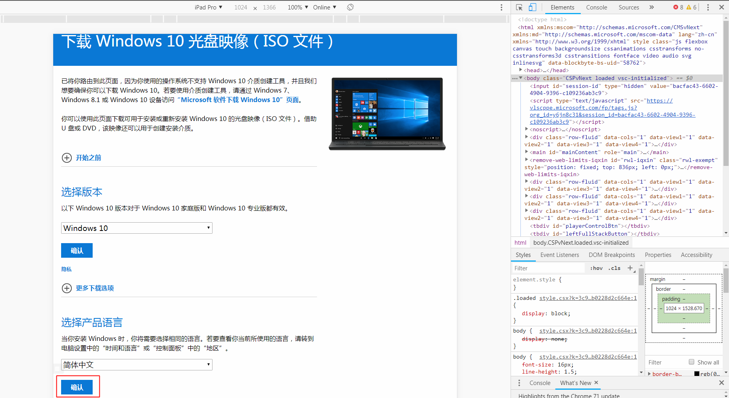The width and height of the screenshot is (729, 398).
Task: Rotate the device orientation icon
Action: pyautogui.click(x=350, y=7)
